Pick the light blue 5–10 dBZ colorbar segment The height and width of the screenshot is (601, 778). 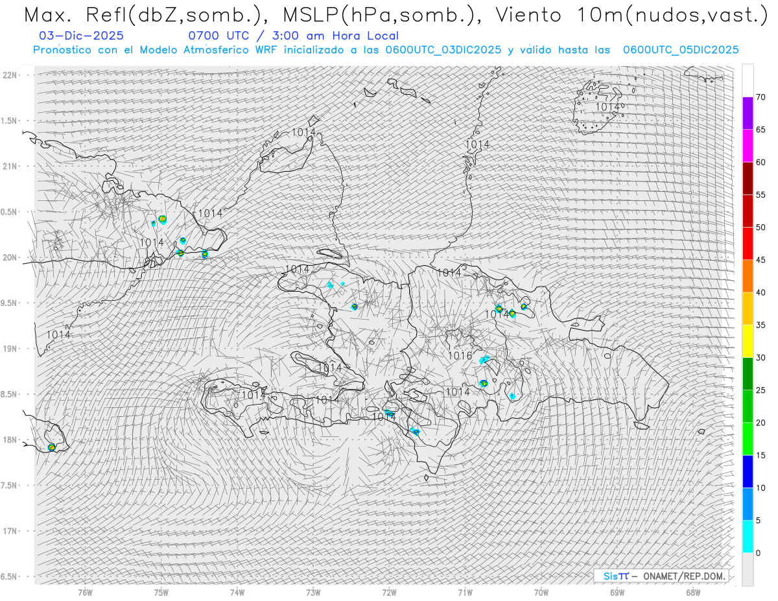pos(748,504)
